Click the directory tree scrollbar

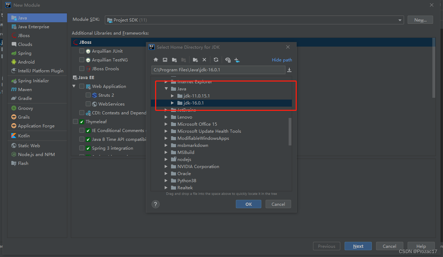[290, 131]
